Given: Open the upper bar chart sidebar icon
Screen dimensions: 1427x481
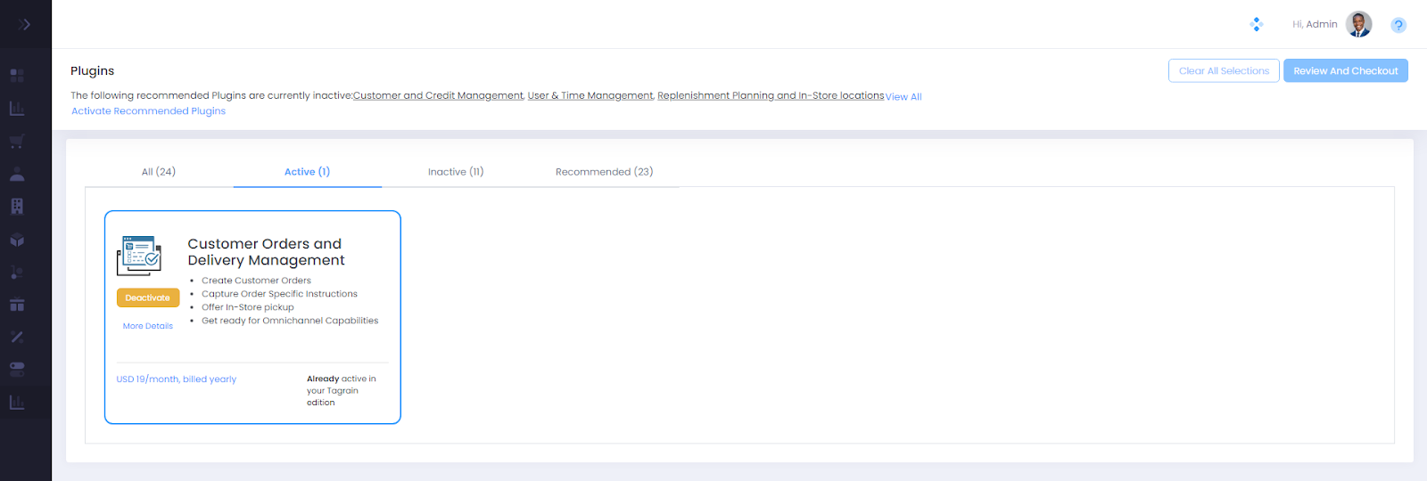Looking at the screenshot, I should [17, 108].
